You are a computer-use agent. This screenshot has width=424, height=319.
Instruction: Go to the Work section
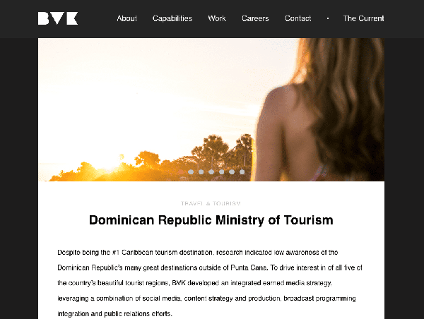point(217,18)
